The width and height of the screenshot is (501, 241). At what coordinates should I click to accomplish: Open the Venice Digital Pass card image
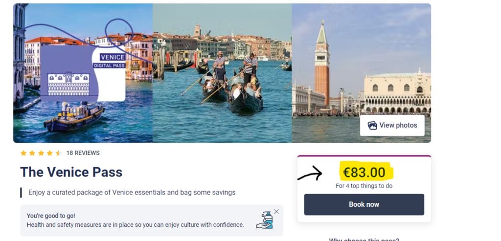click(83, 73)
